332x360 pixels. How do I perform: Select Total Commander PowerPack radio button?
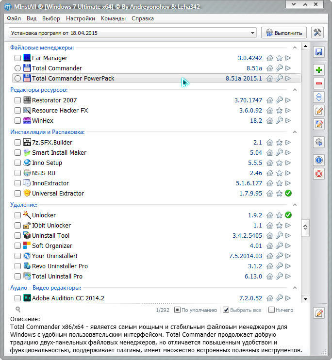[17, 78]
